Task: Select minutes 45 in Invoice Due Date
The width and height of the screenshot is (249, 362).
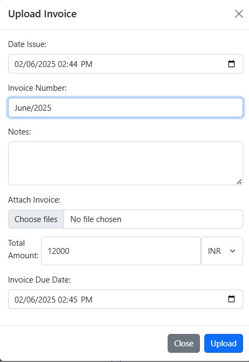Action: 73,299
